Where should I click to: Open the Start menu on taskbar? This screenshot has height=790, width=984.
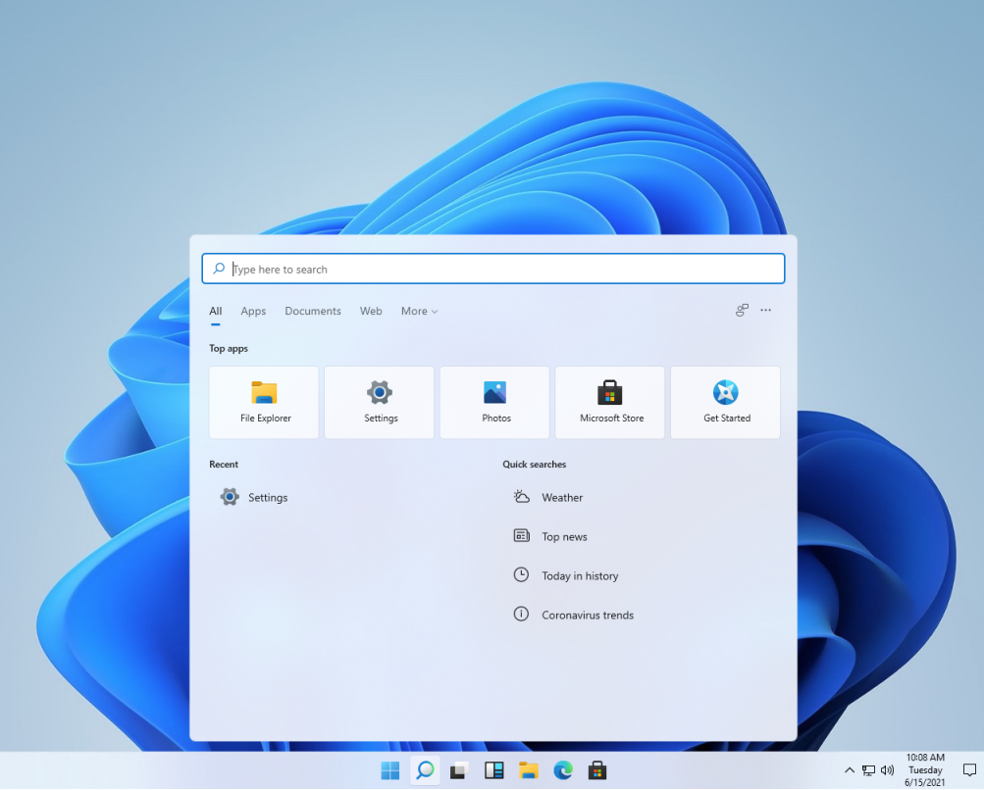[x=390, y=770]
